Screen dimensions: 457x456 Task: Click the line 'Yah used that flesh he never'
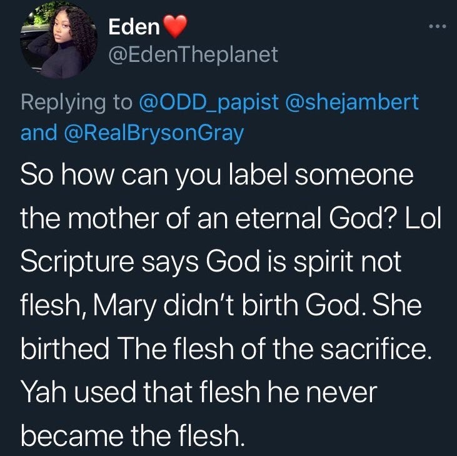199,392
